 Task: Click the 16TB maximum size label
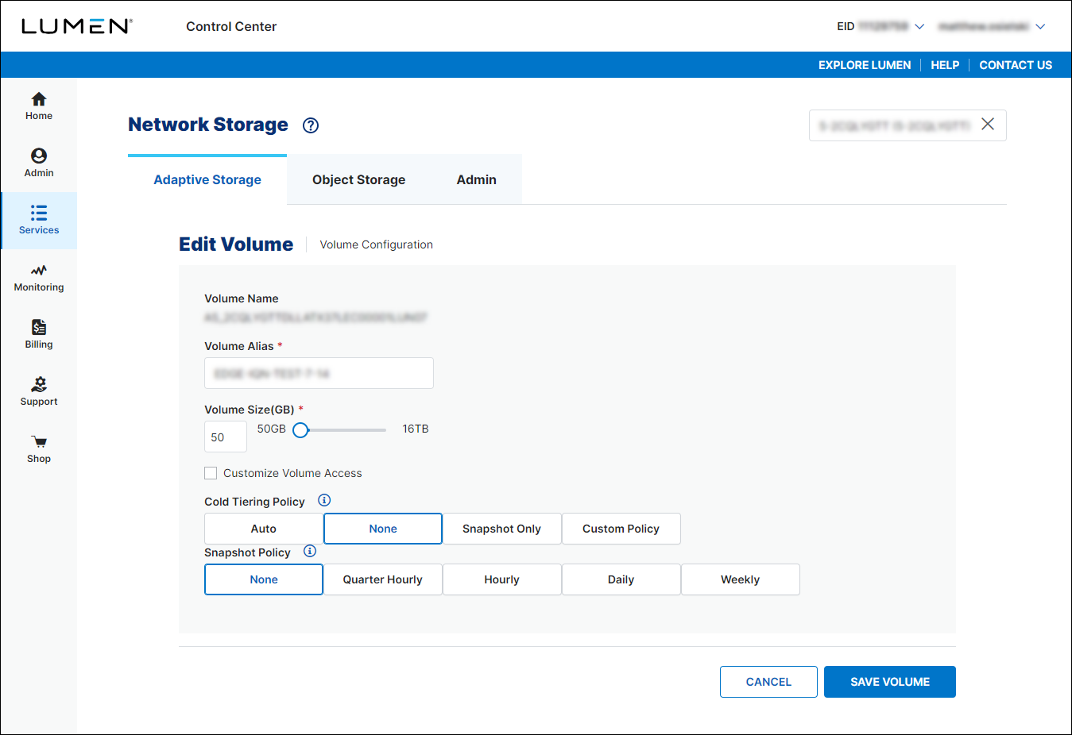tap(416, 429)
